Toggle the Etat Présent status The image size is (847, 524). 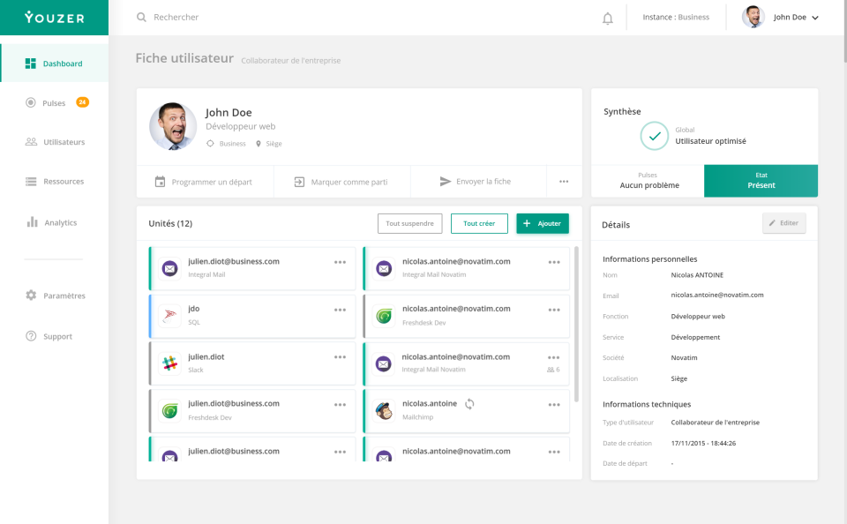[x=761, y=180]
